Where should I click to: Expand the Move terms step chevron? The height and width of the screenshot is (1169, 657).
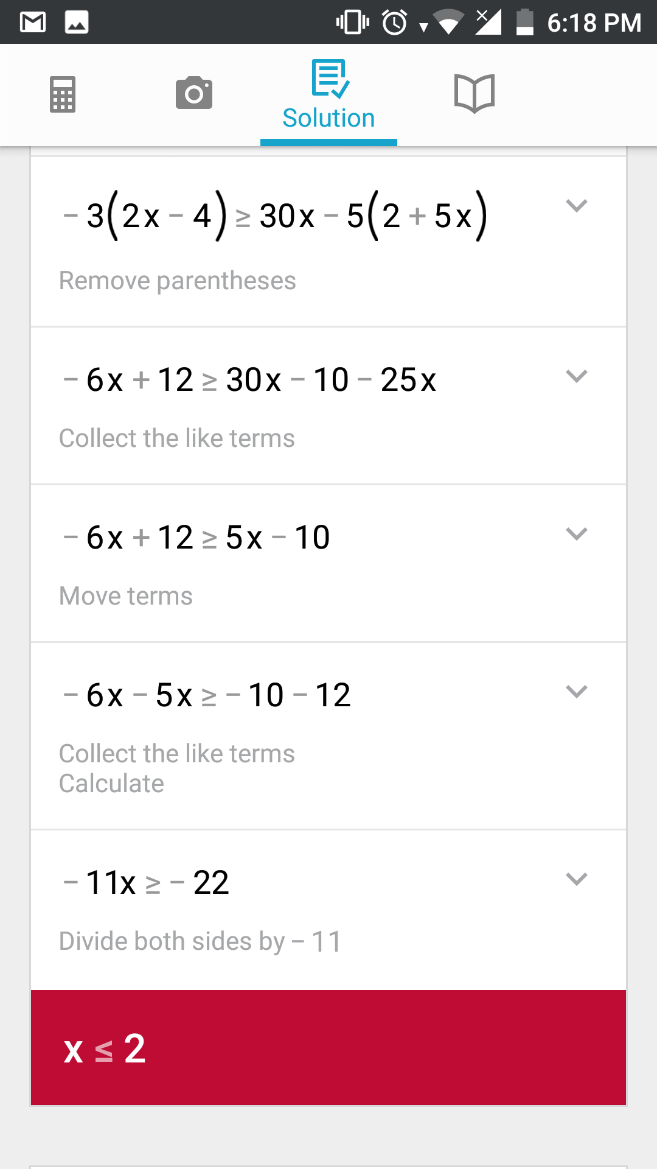click(576, 534)
